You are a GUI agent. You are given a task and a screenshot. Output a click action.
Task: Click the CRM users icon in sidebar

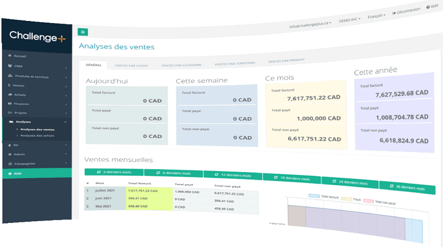[10, 66]
